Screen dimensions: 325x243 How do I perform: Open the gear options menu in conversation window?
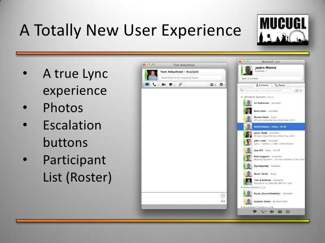[222, 85]
